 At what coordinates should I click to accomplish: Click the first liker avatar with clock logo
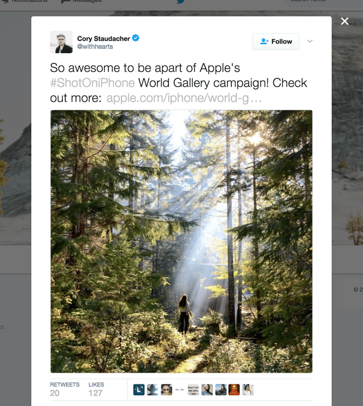coord(139,390)
